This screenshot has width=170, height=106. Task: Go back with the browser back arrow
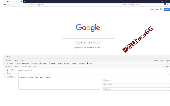5,5
